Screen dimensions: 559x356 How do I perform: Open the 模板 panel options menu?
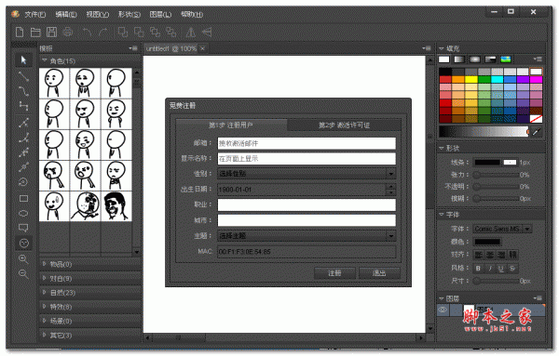[133, 48]
